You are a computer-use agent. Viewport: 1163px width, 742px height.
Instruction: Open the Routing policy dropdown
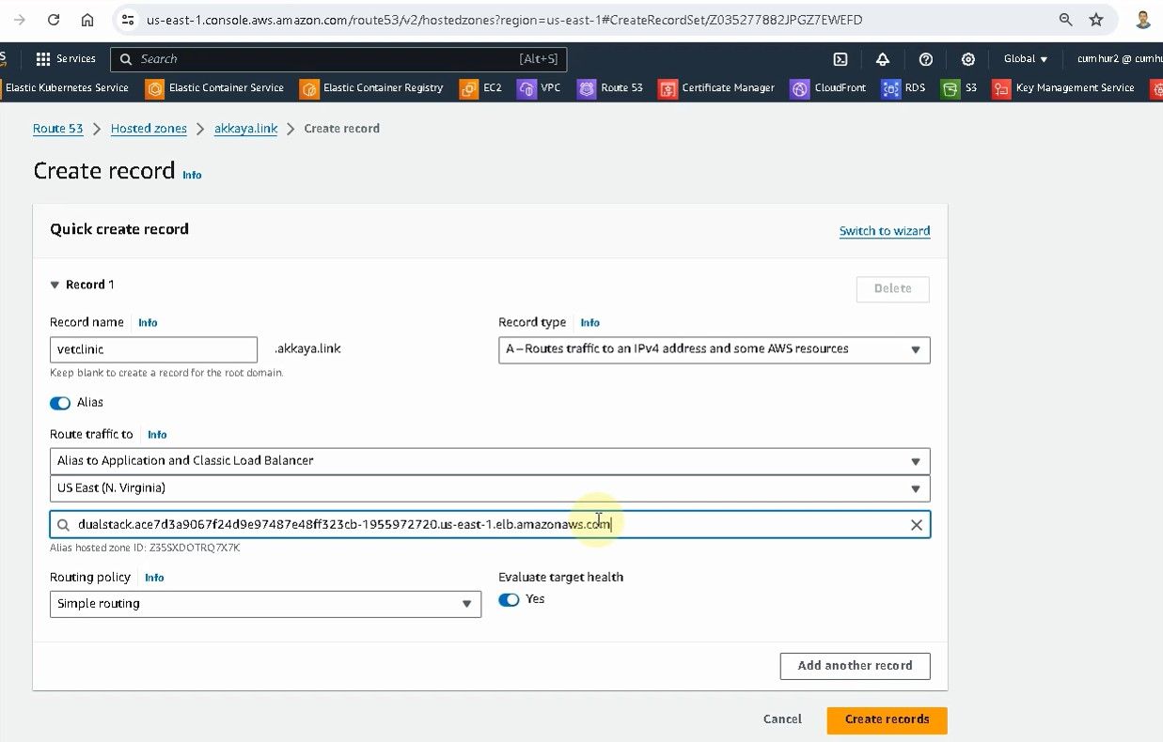264,604
